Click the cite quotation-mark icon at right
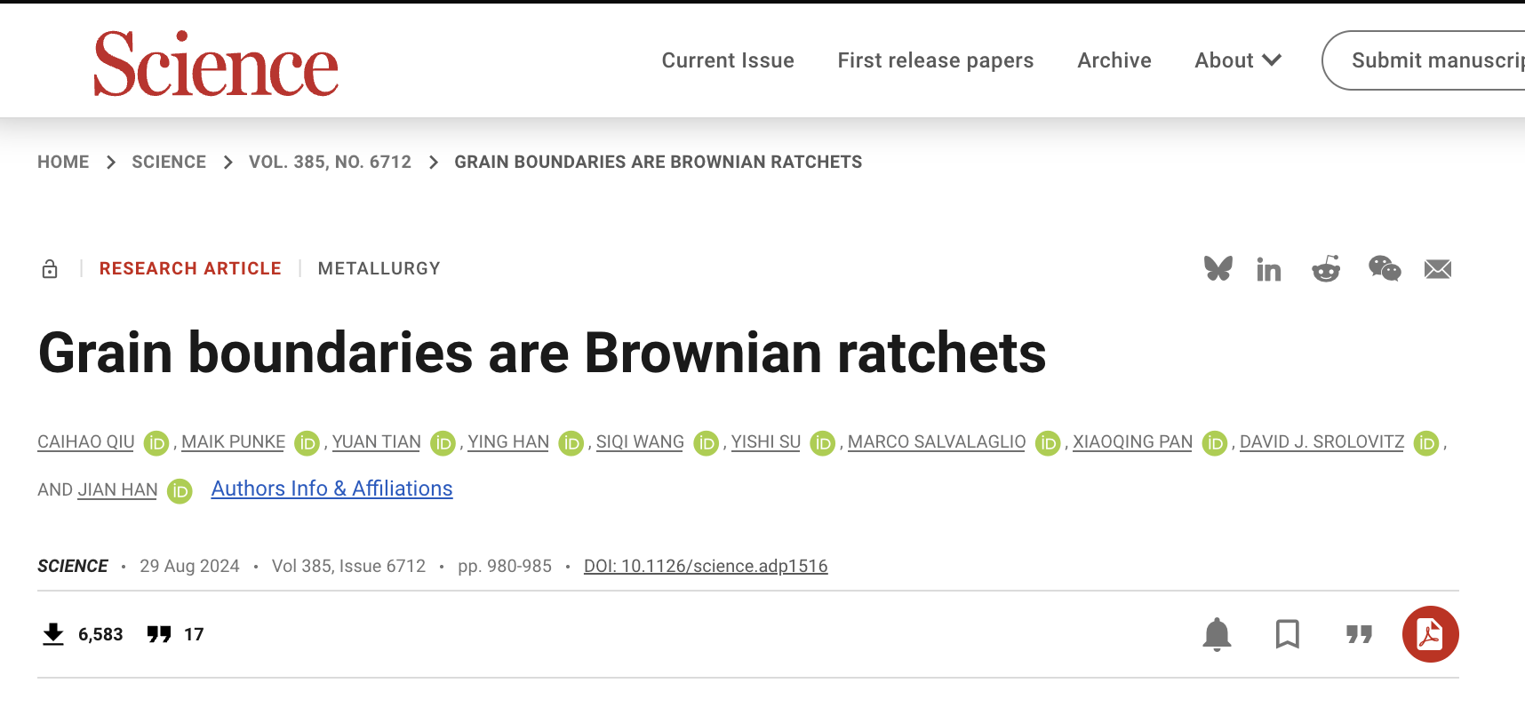The height and width of the screenshot is (707, 1525). pos(1359,634)
